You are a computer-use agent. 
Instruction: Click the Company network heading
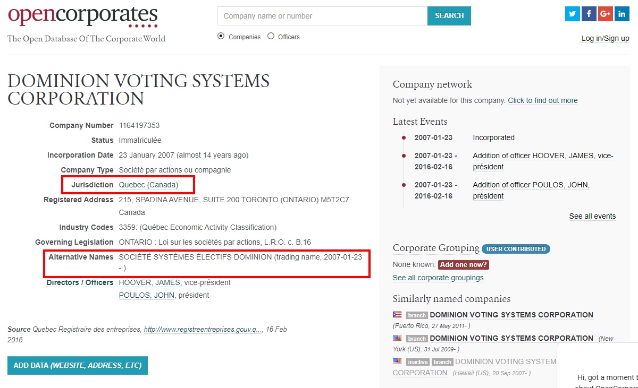432,84
